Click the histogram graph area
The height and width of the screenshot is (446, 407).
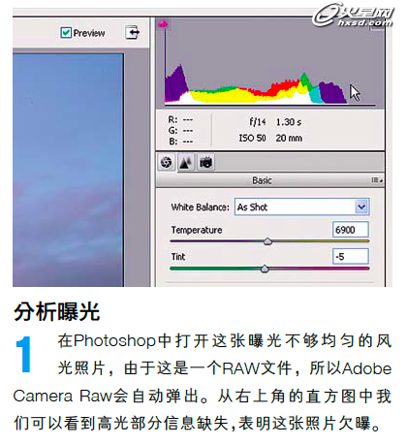click(x=270, y=63)
